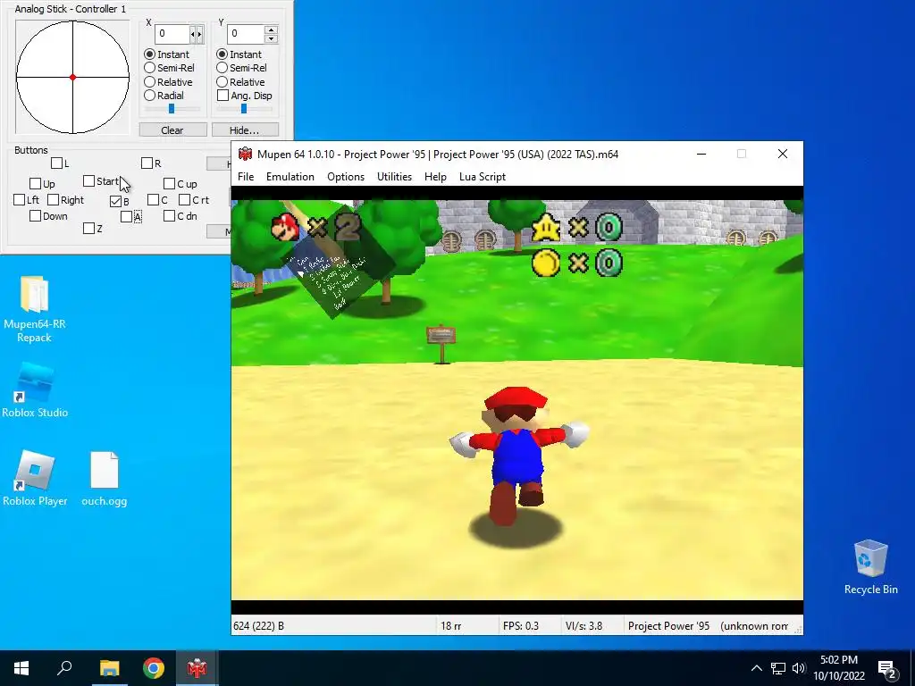Open the taskbar clock showing 5:02 PM
Image resolution: width=915 pixels, height=686 pixels.
coord(838,668)
